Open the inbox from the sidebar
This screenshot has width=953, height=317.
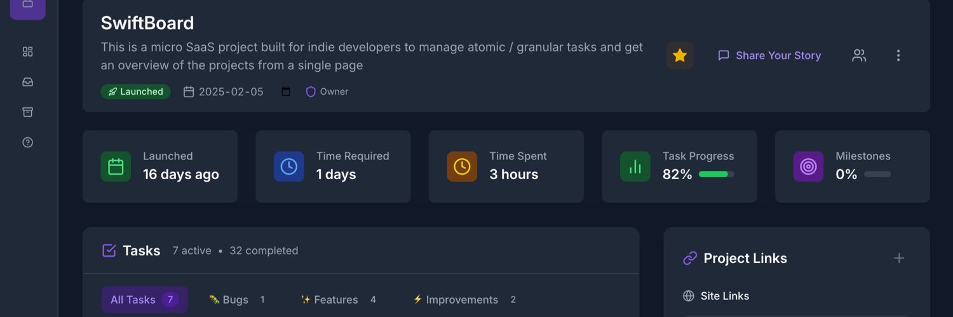[27, 82]
